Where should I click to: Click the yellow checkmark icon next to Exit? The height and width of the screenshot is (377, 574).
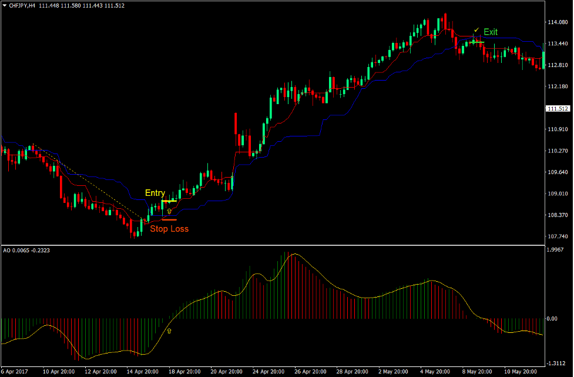[476, 30]
